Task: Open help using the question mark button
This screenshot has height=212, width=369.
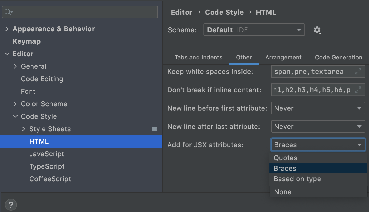Action: click(x=11, y=205)
